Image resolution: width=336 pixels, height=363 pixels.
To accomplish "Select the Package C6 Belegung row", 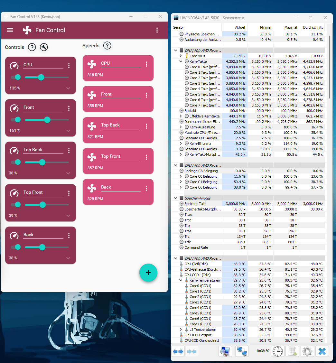I will pyautogui.click(x=248, y=171).
